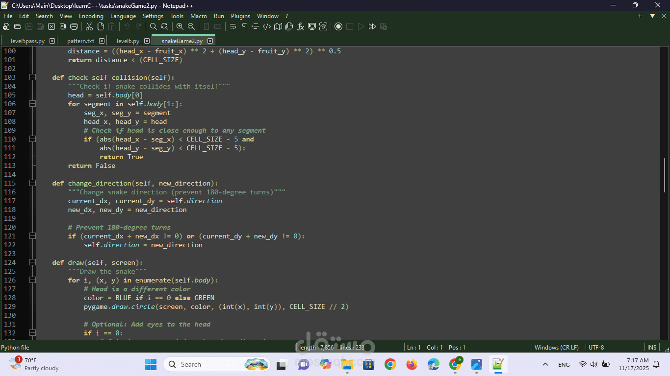Viewport: 670px width, 376px height.
Task: Toggle Show All Characters pilcrow button
Action: 244,26
